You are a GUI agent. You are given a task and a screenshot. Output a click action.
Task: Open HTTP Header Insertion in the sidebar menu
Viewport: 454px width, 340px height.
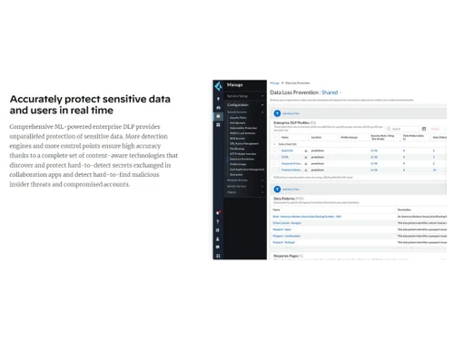click(x=243, y=154)
